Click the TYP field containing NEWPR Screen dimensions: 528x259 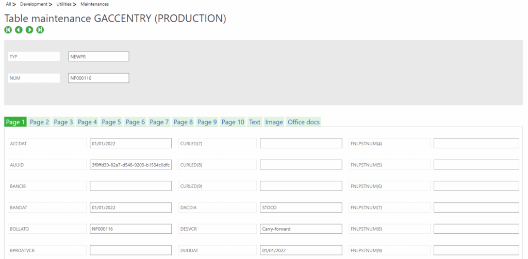[98, 57]
